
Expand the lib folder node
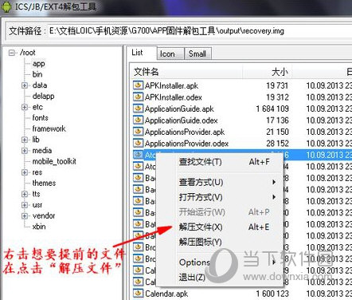(x=25, y=140)
